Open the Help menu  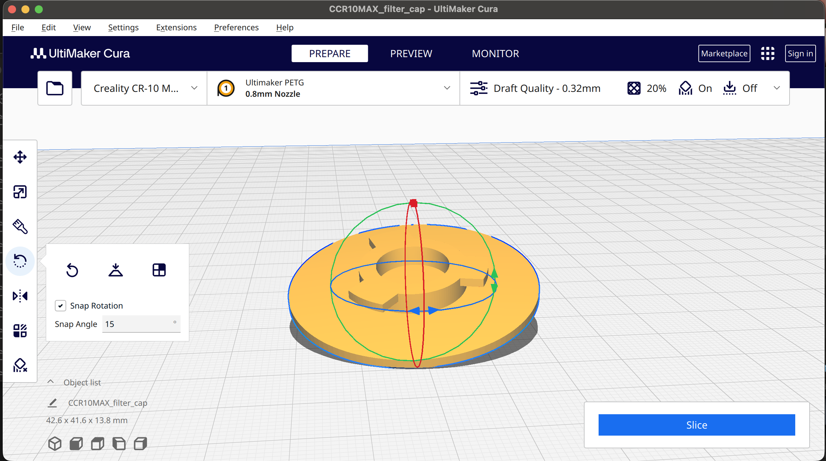pyautogui.click(x=285, y=27)
